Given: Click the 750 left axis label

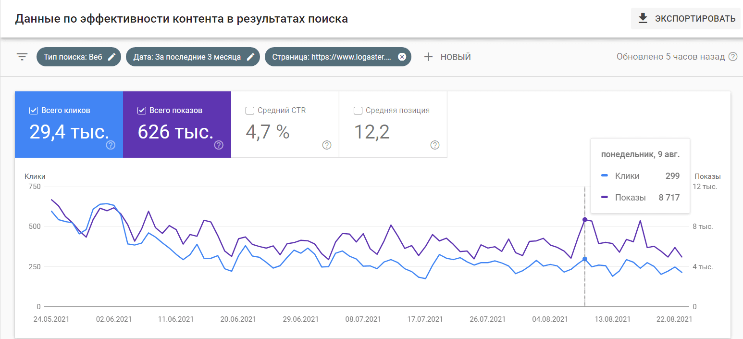Looking at the screenshot, I should [35, 187].
